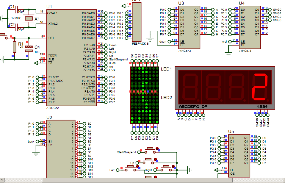Image resolution: width=285 pixels, height=183 pixels.
Task: Toggle the red latch dot on the Right button
Action: pyautogui.click(x=173, y=166)
